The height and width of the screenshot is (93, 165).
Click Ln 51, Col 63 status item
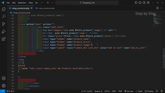pyautogui.click(x=87, y=91)
